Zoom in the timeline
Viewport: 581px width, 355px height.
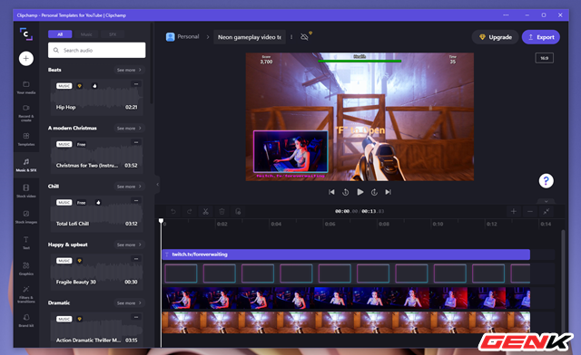coord(514,211)
